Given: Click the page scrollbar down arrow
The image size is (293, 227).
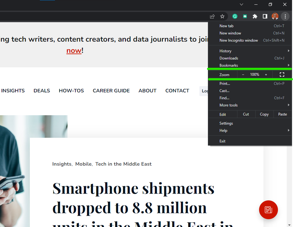Looking at the screenshot, I should click(290, 225).
